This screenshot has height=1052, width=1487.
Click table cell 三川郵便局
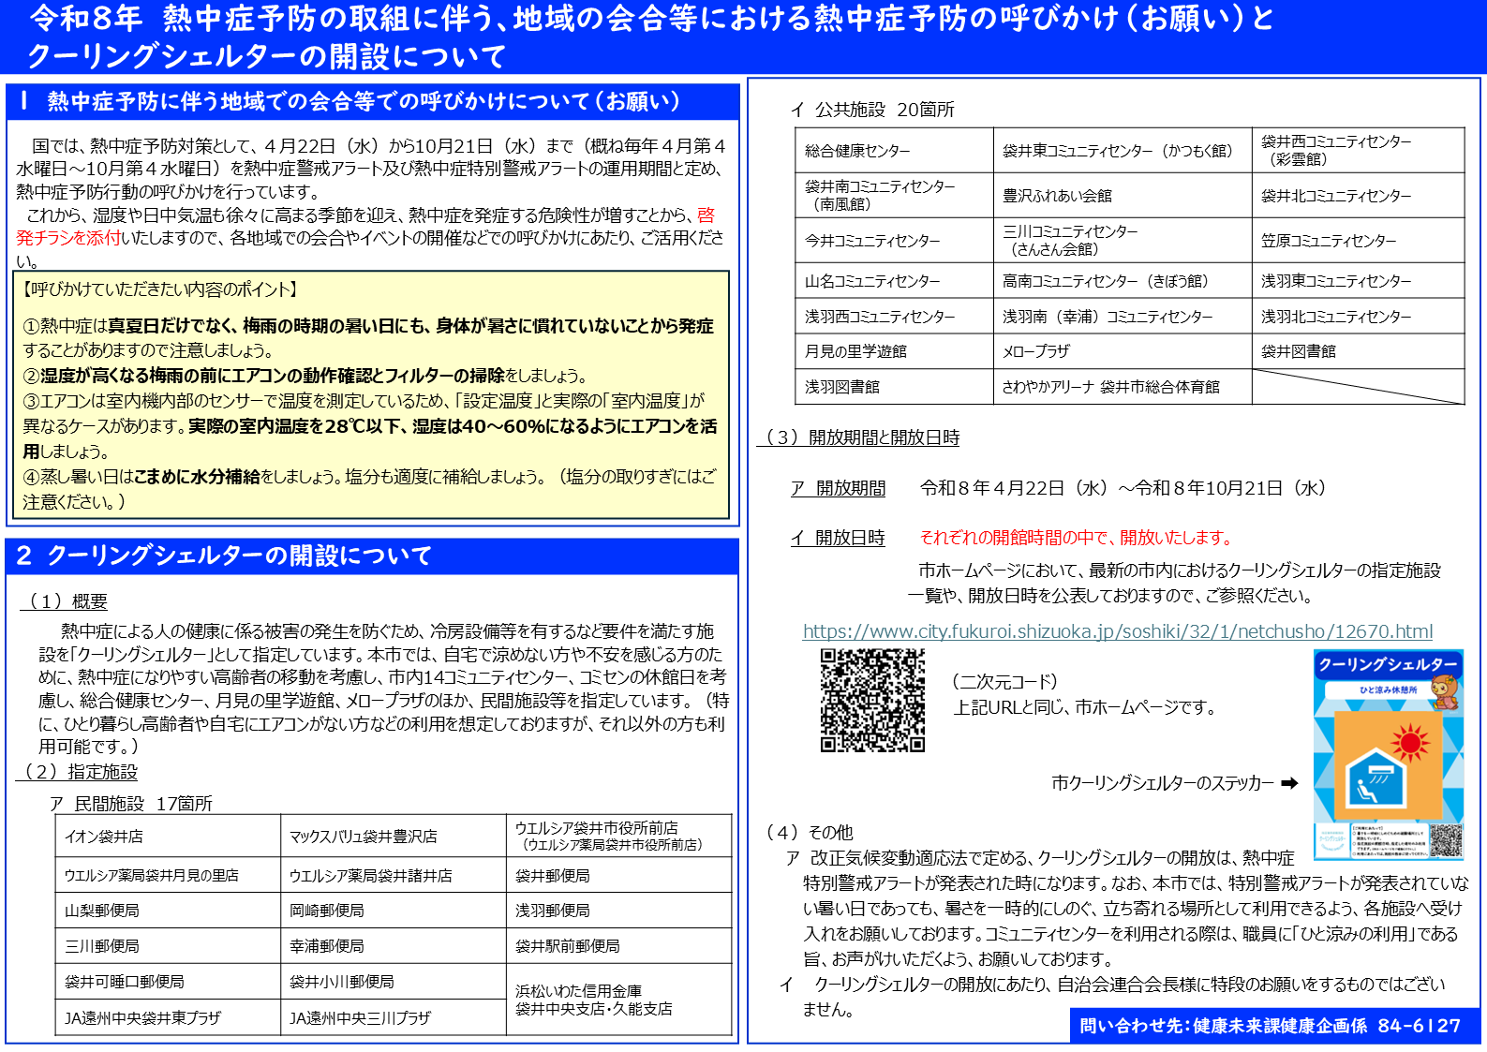click(168, 946)
